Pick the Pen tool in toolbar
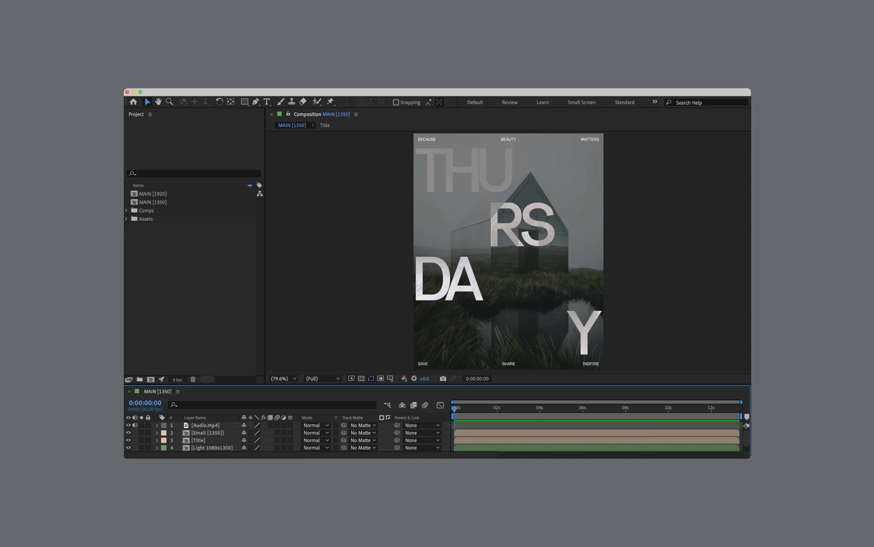The image size is (874, 547). 256,102
